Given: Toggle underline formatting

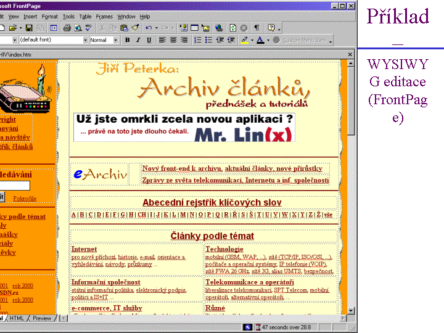Looking at the screenshot, I should click(149, 40).
